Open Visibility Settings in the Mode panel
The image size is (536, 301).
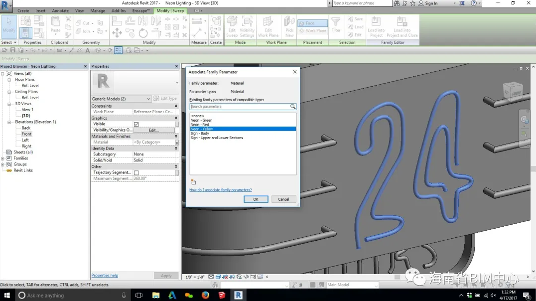click(247, 26)
